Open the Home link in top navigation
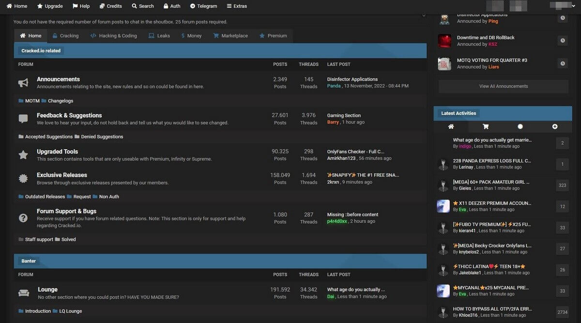Screen dimensions: 581x323 (16, 6)
